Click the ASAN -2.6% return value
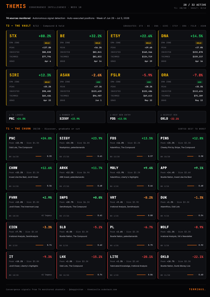Viewport: 210px width, 297px height. [96, 75]
